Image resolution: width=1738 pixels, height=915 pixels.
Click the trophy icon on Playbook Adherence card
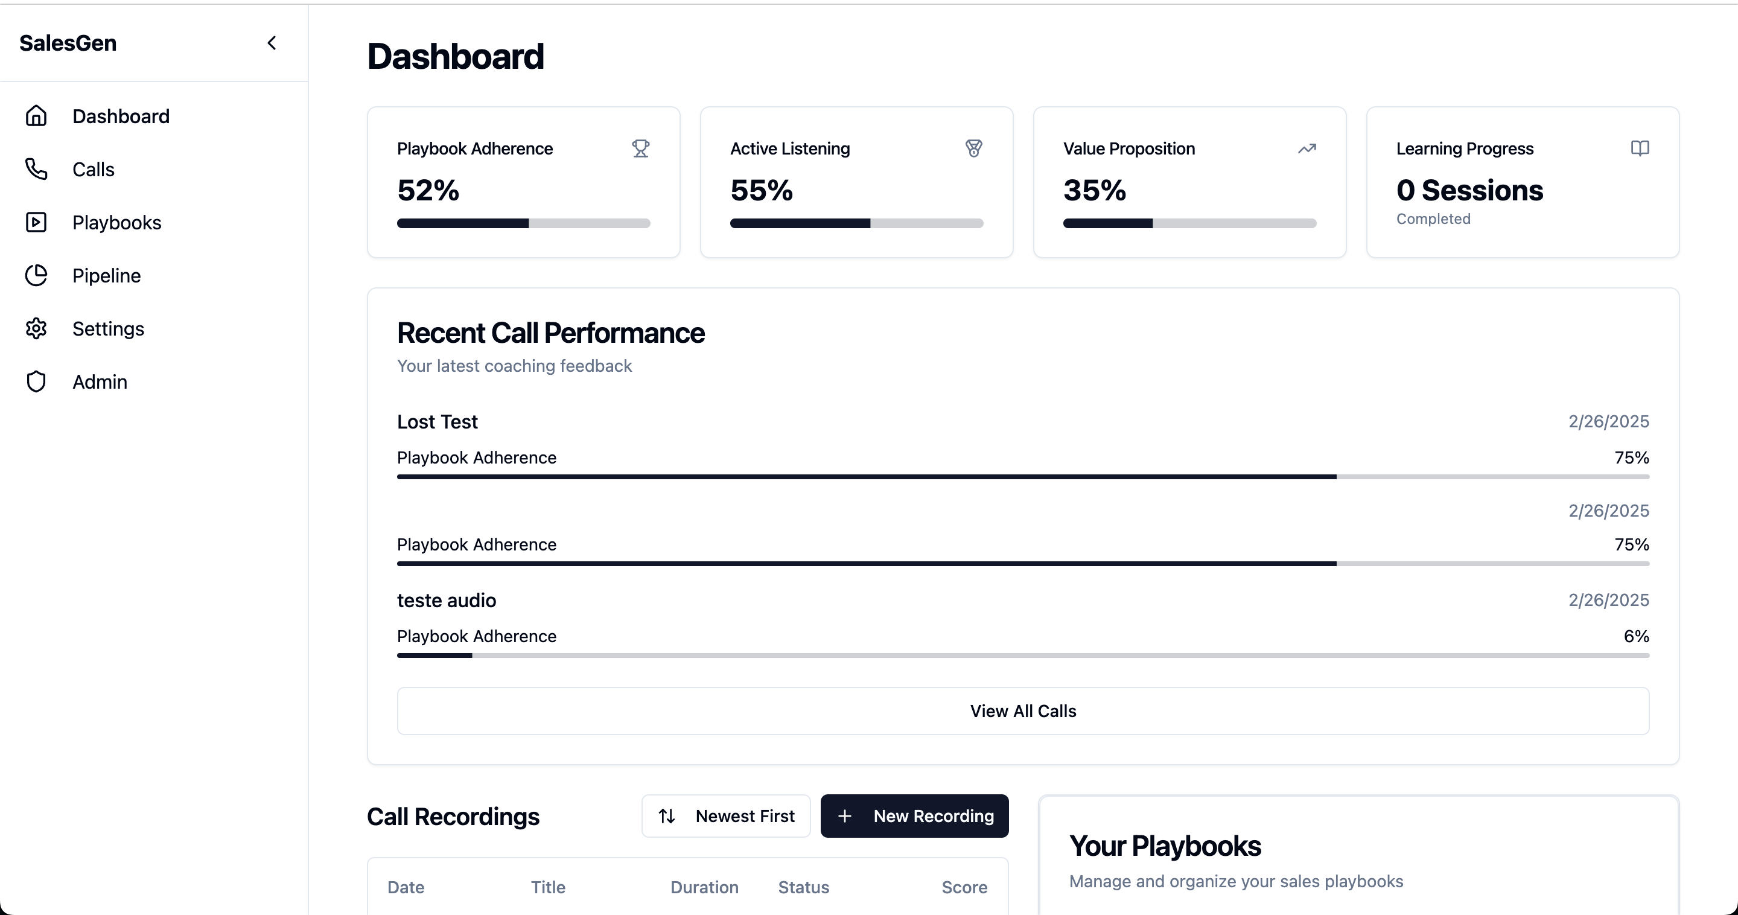pyautogui.click(x=640, y=148)
